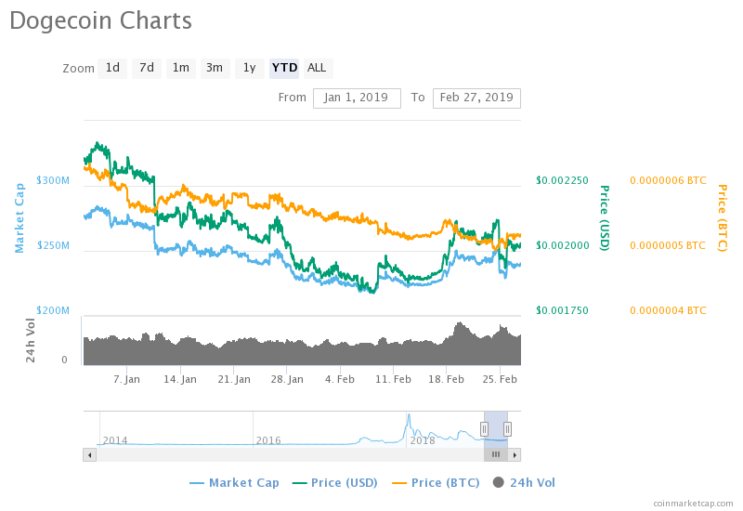
Task: Click the 2016 label in navigator
Action: [268, 440]
